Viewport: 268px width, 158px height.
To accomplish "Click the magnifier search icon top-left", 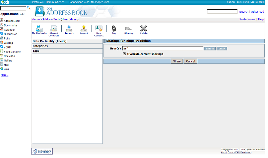I will pos(28,8).
